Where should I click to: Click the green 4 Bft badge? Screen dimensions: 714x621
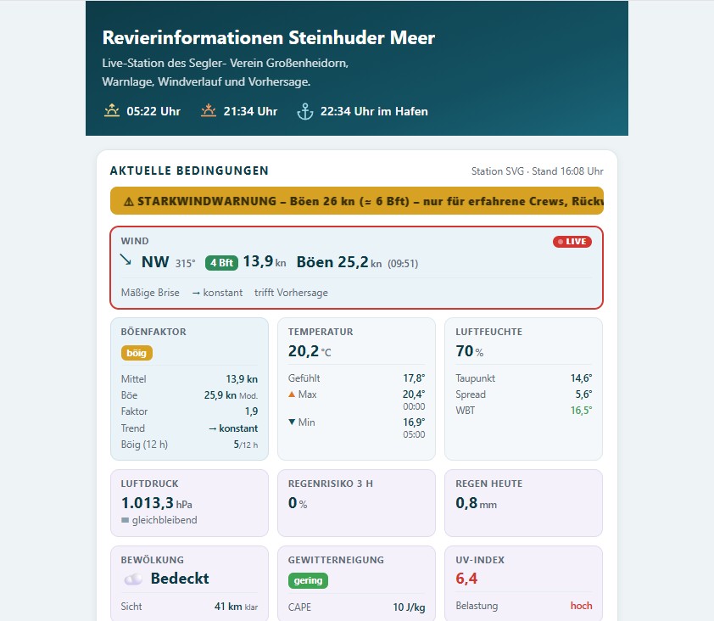221,263
